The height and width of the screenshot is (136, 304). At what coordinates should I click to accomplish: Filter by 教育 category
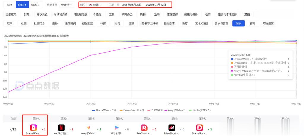tap(208, 14)
